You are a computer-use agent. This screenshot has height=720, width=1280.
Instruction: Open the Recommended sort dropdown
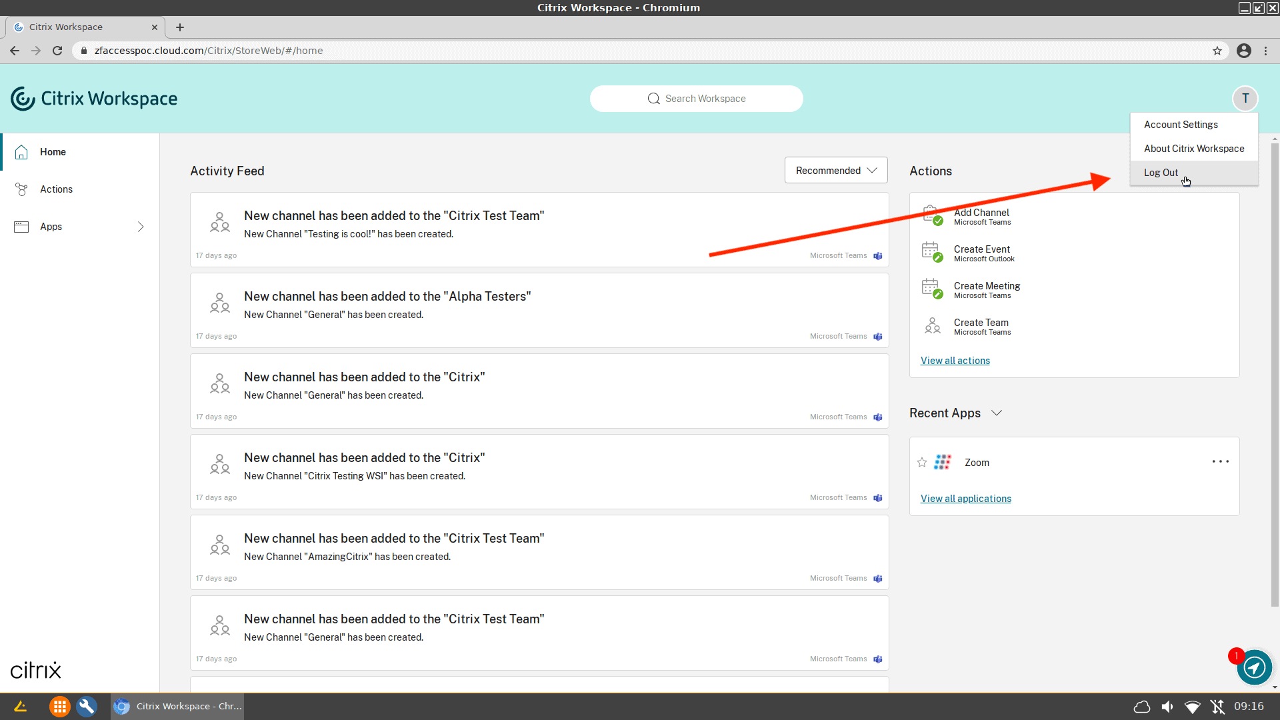pyautogui.click(x=836, y=171)
